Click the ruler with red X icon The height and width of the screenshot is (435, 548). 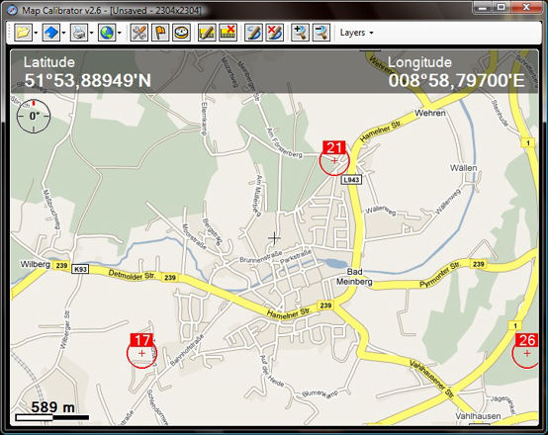tap(228, 33)
